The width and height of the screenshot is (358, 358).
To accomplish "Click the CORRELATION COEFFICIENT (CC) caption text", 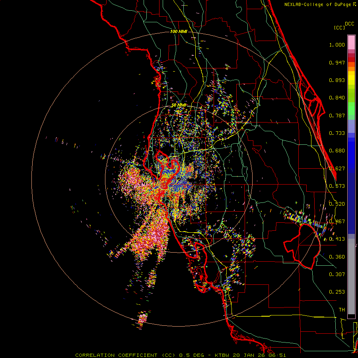I will (x=125, y=355).
